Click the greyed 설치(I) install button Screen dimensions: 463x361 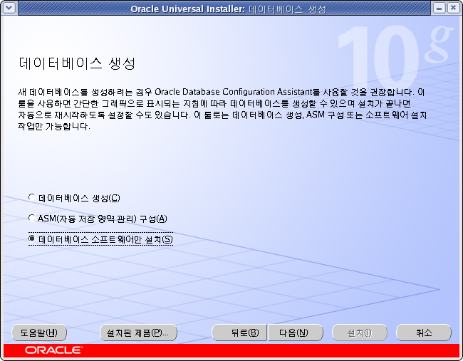pos(359,333)
